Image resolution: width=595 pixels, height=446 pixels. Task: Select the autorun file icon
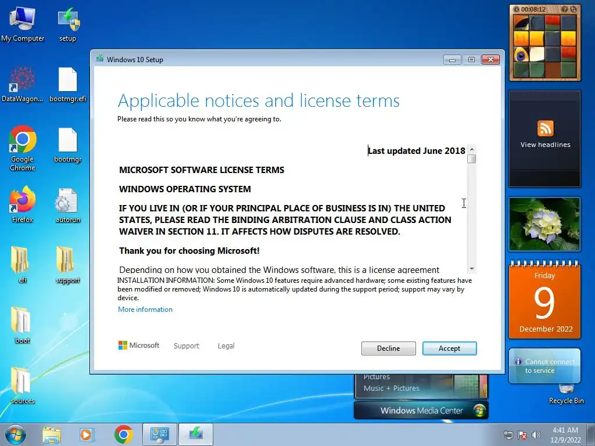(67, 205)
